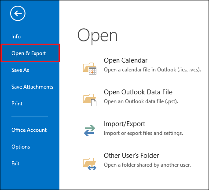Click the Other User's Folder icon
Screen dimensions: 209x190
pyautogui.click(x=90, y=164)
